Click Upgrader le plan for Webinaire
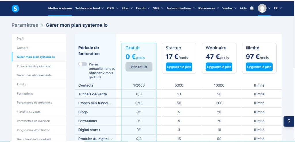The image size is (295, 142). [x=219, y=67]
